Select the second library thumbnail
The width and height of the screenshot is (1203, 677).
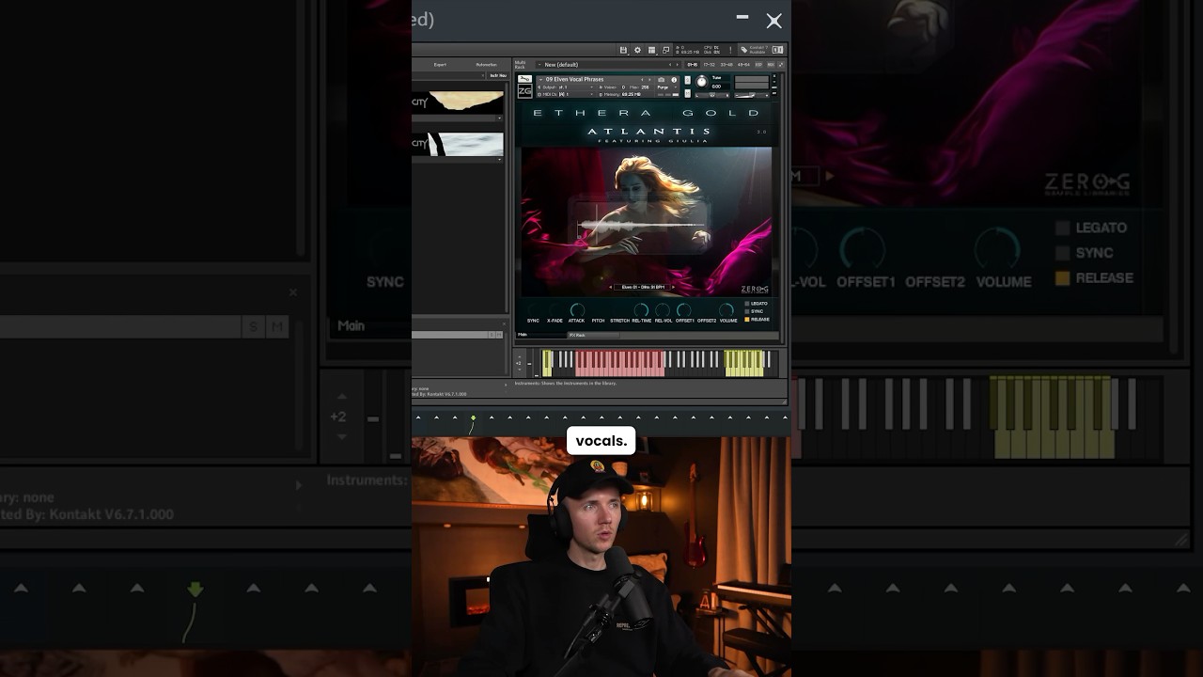click(458, 144)
